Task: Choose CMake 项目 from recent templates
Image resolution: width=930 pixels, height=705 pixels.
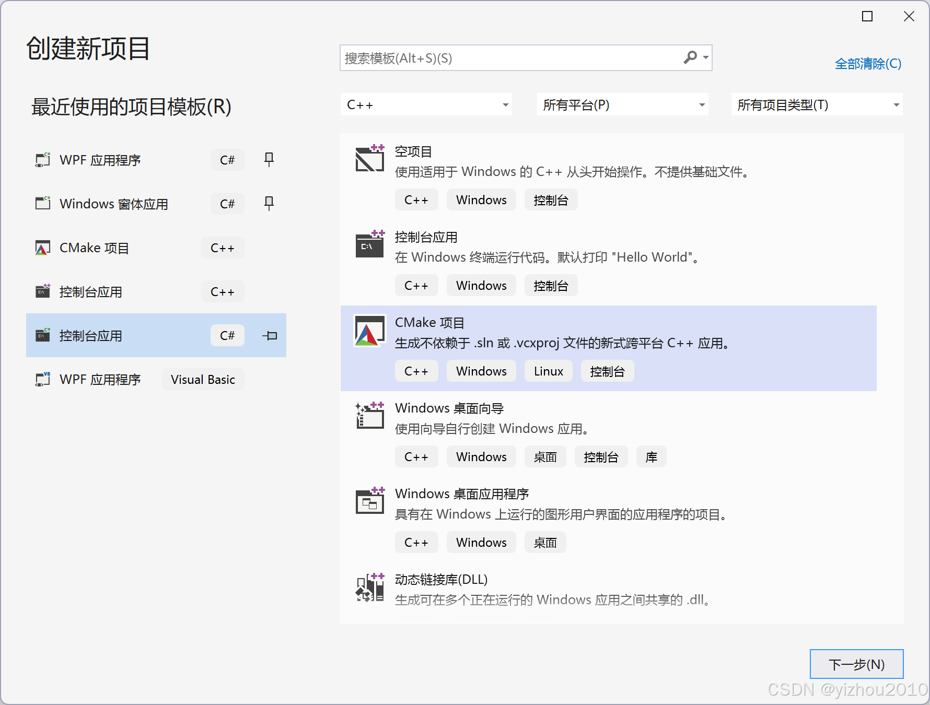Action: coord(94,248)
